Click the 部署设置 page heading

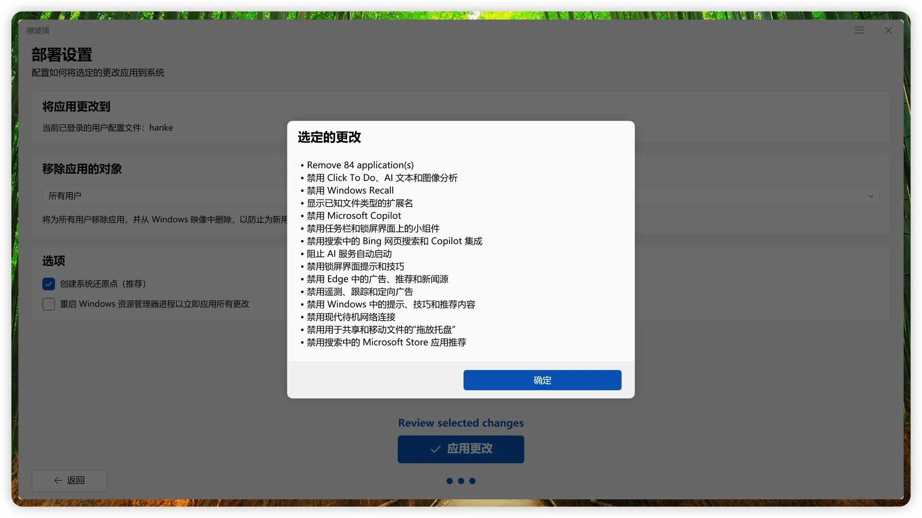(62, 55)
